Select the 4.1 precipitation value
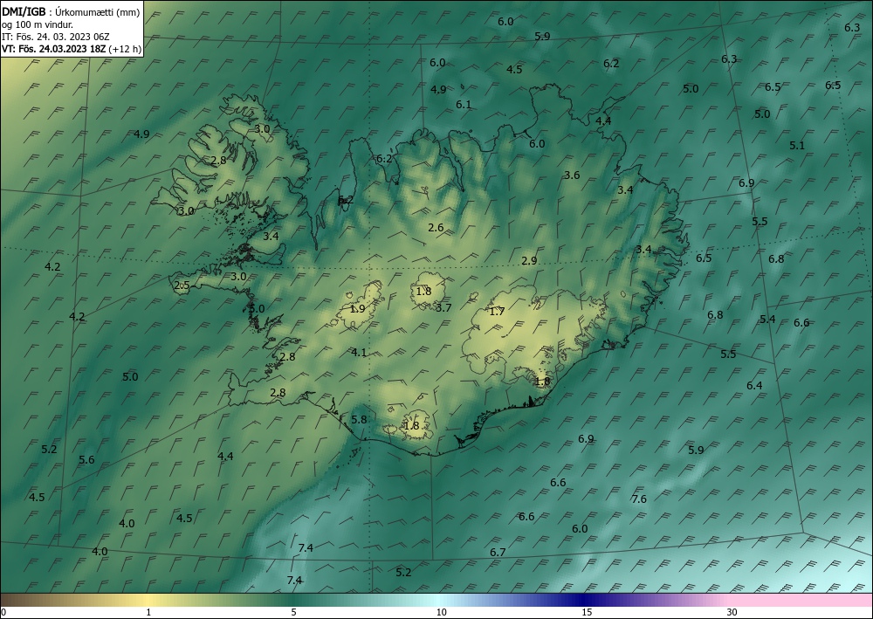Viewport: 873px width, 619px height. tap(359, 352)
